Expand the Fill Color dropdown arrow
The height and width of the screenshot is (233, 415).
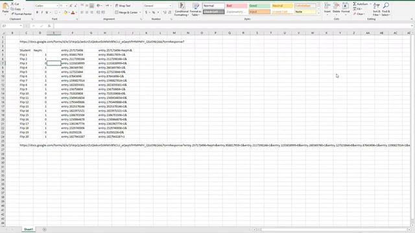click(69, 12)
